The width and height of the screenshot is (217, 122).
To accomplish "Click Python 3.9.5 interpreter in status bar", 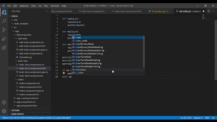I will (37, 118).
